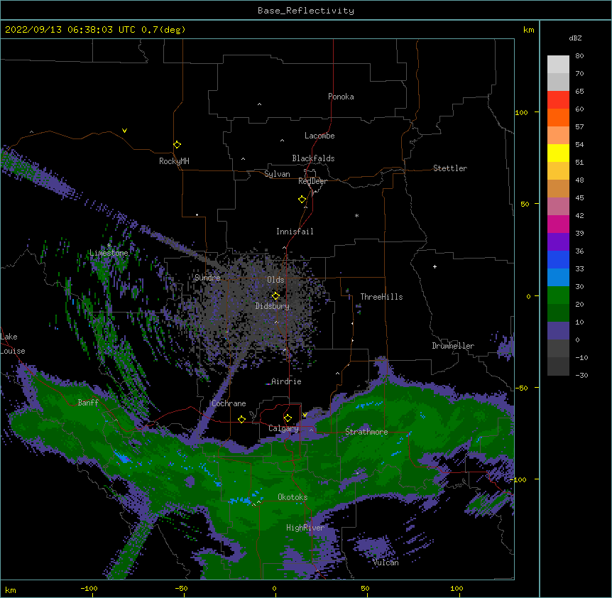This screenshot has width=612, height=598.
Task: Click the 100 km mark on right axis
Action: click(521, 112)
